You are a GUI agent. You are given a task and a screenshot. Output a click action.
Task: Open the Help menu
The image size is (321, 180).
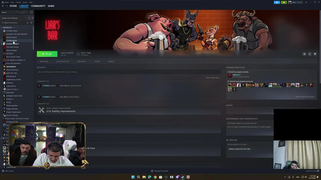[x=31, y=2]
